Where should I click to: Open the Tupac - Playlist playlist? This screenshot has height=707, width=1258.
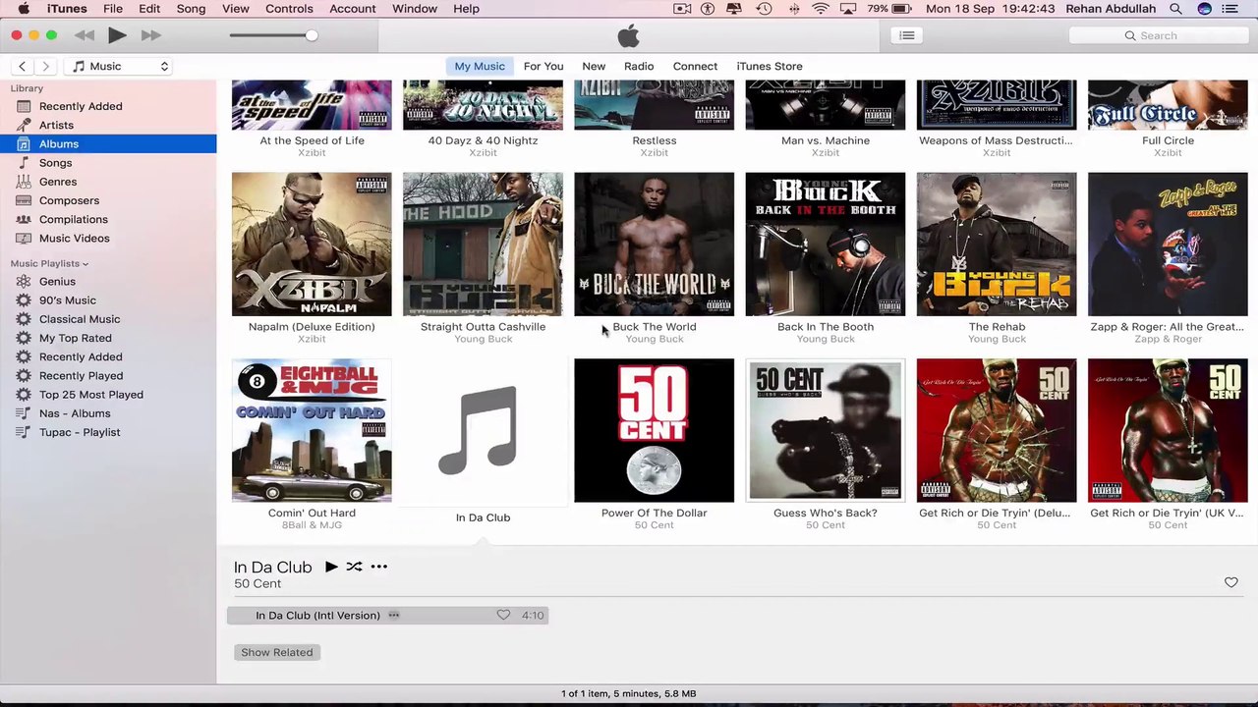pyautogui.click(x=108, y=432)
